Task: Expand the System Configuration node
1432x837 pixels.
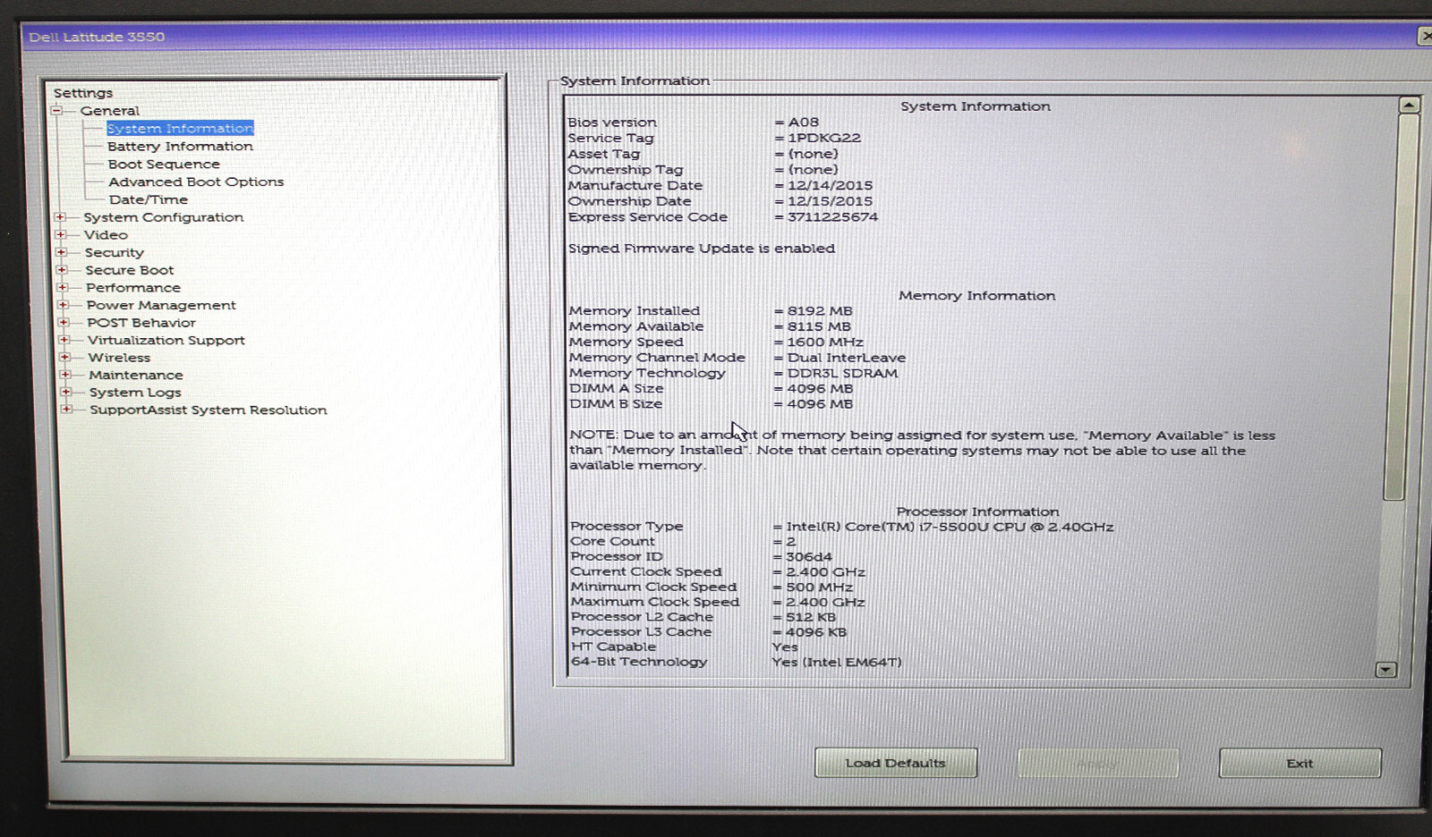Action: tap(60, 217)
